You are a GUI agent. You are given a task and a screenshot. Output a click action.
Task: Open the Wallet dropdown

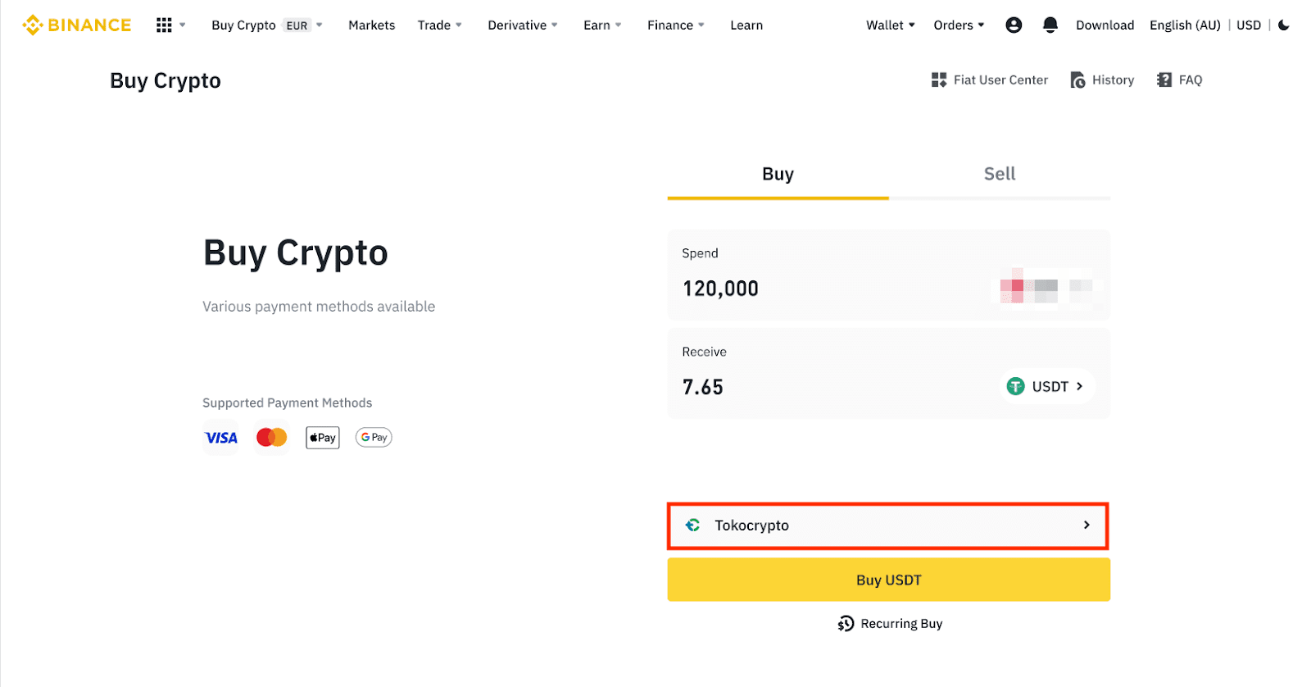[890, 25]
